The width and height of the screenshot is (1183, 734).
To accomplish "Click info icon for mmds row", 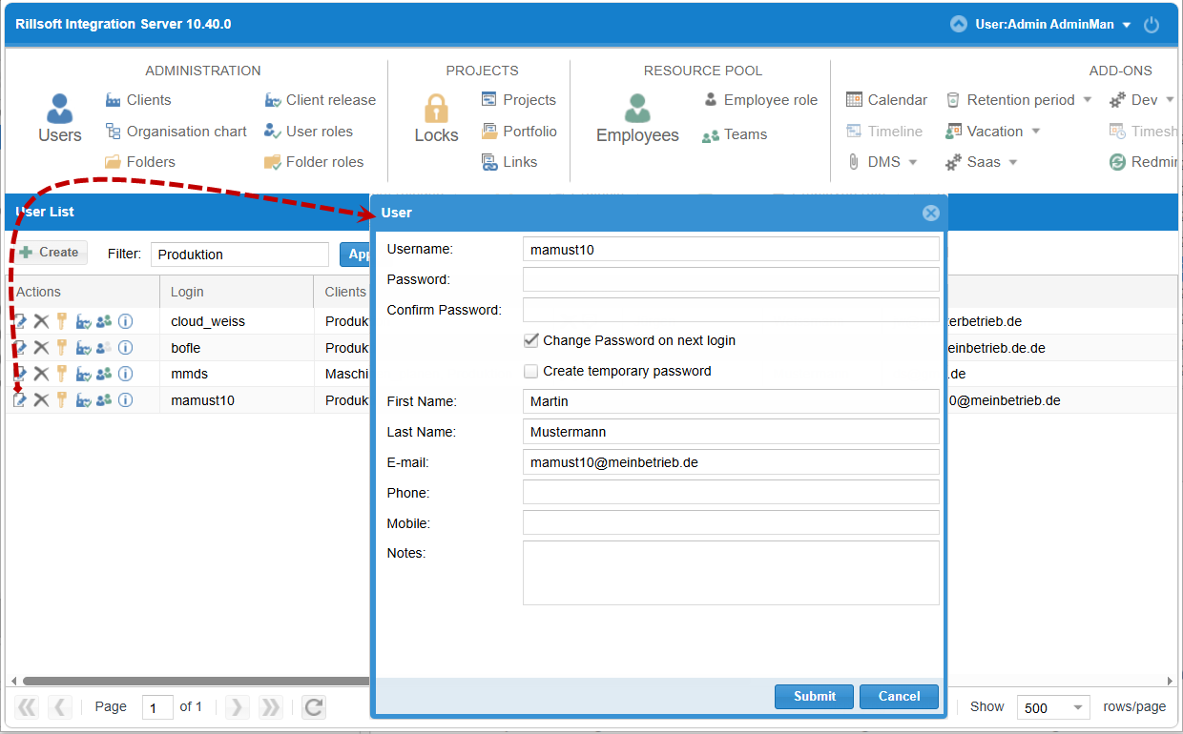I will click(125, 374).
